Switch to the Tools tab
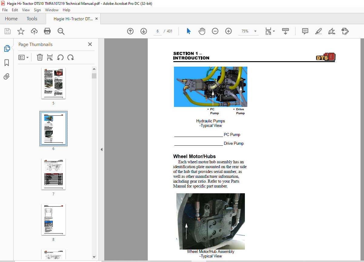The image size is (364, 262). pyautogui.click(x=32, y=19)
